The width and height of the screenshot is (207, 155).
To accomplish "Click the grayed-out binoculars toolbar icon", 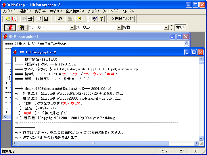I will (70, 19).
